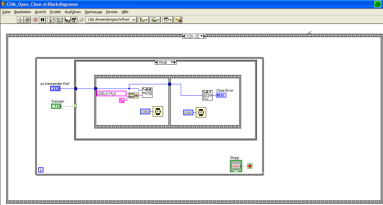Click 'Trennen' label text
383x205 pixels.
click(x=58, y=101)
